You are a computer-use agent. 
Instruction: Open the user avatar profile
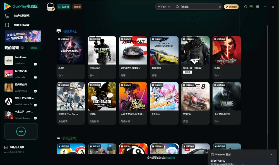(50, 7)
